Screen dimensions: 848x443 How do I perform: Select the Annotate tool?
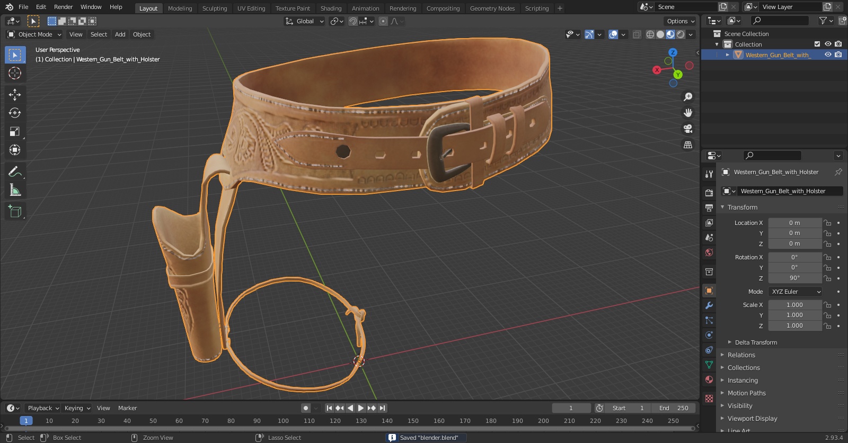coord(15,171)
